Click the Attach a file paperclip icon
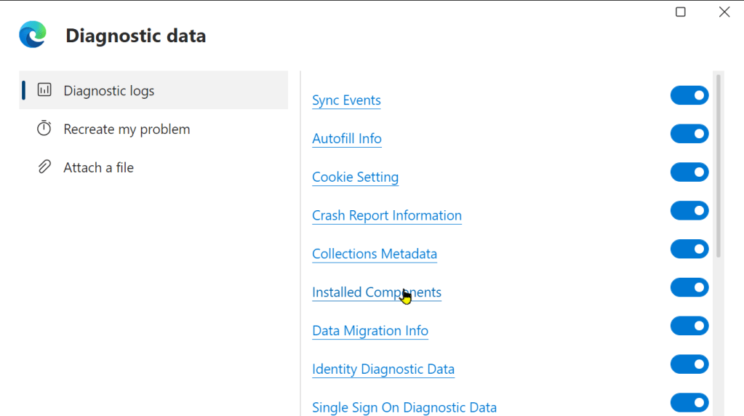 click(x=44, y=167)
